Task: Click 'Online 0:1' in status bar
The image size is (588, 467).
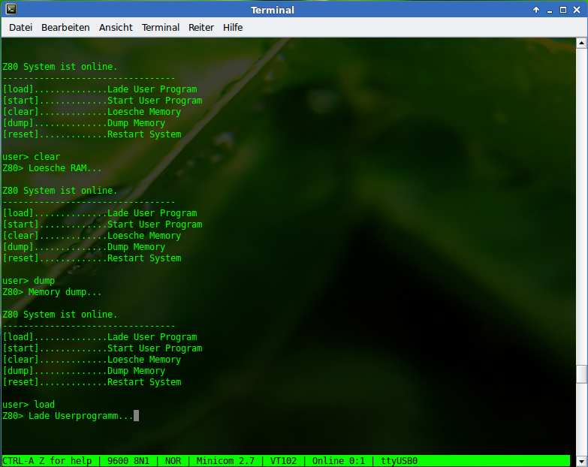Action: (x=339, y=461)
